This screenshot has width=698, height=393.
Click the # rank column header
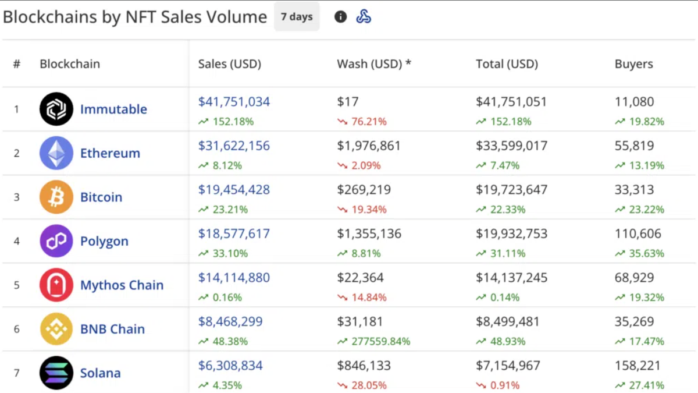coord(17,64)
